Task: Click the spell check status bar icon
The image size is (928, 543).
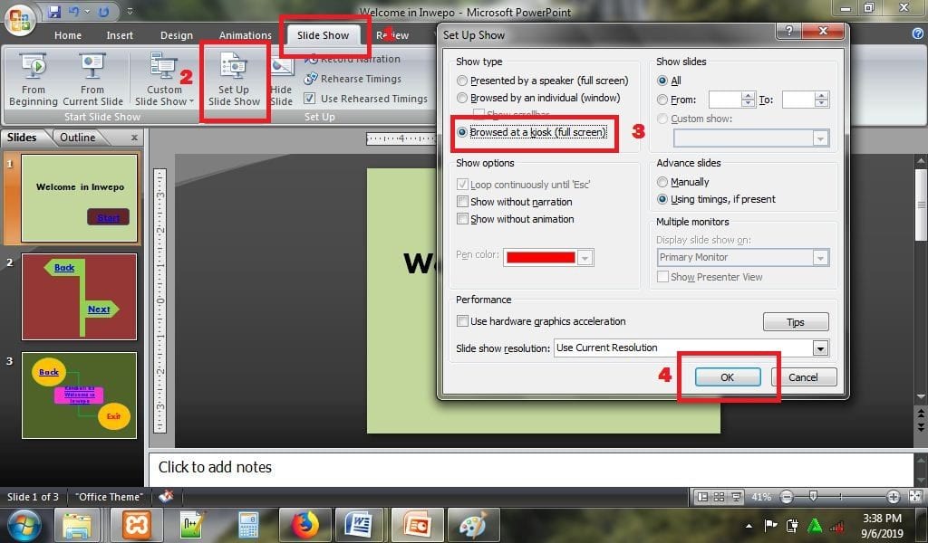Action: tap(167, 496)
